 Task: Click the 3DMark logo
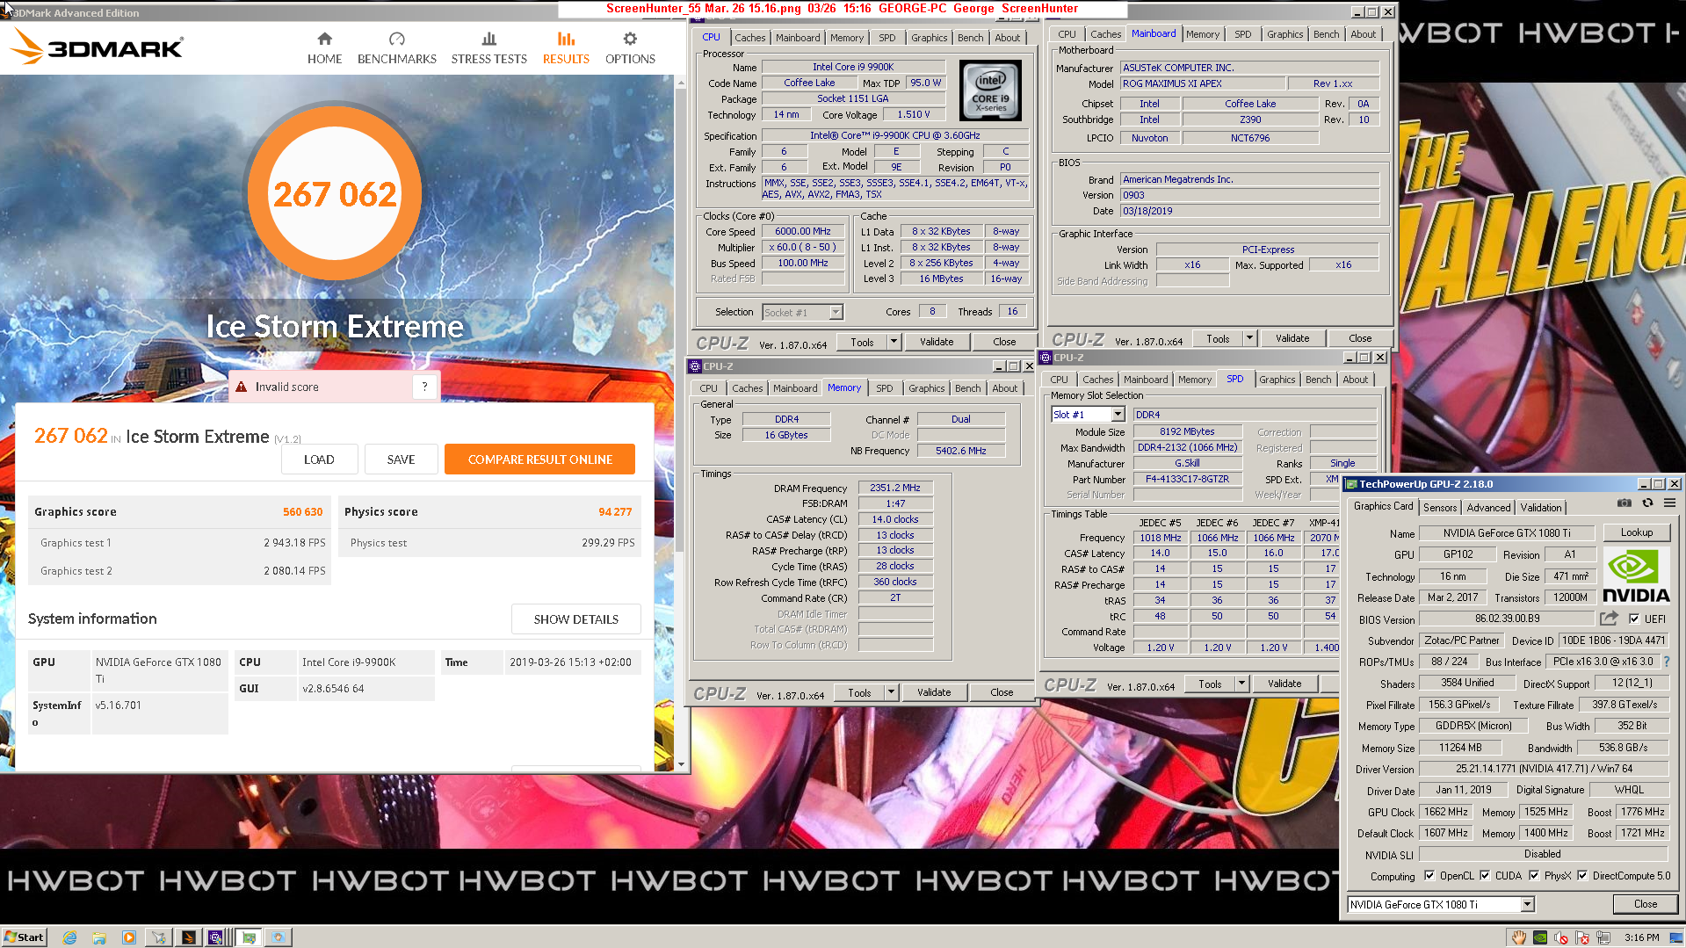[98, 47]
